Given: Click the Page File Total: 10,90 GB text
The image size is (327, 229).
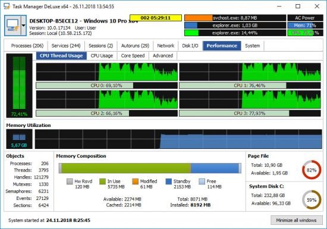Looking at the screenshot, I should pos(266,165).
